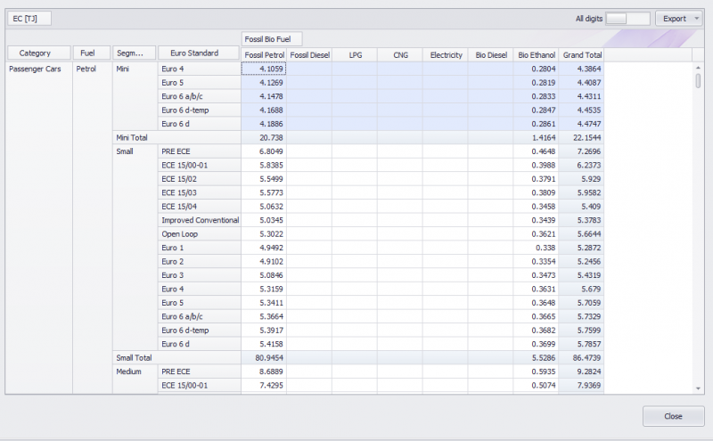Select the CNG column header
The width and height of the screenshot is (713, 441).
point(400,55)
